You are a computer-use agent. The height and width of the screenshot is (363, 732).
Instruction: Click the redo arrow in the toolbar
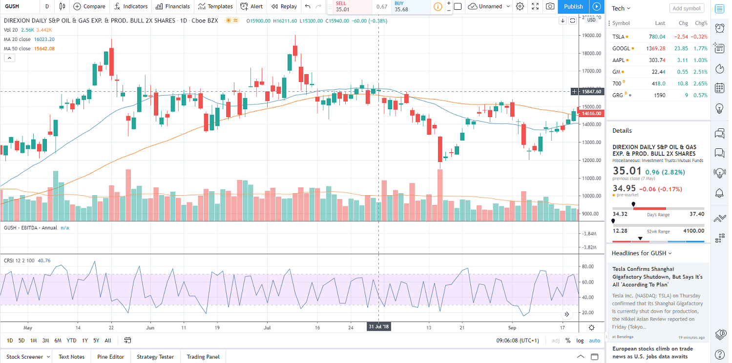319,6
